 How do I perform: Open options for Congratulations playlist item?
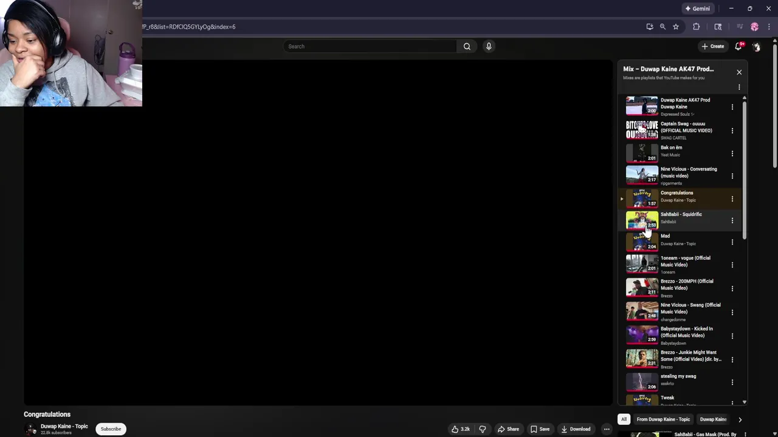[x=732, y=198]
